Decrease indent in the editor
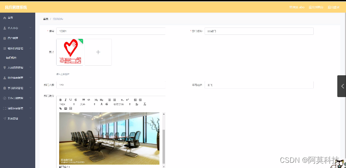Image resolution: width=346 pixels, height=168 pixels. 135,100
